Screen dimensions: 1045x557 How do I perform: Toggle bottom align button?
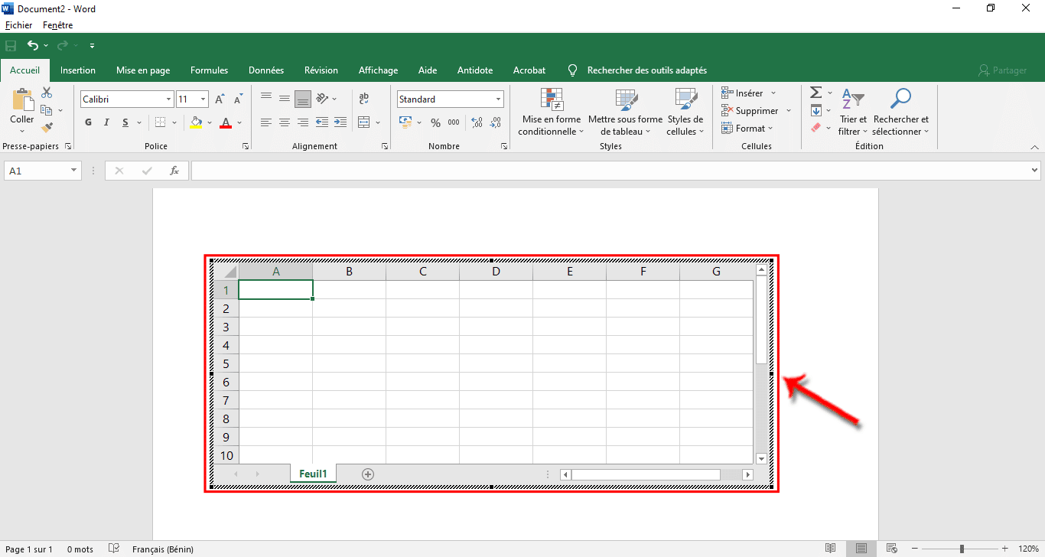pos(303,99)
